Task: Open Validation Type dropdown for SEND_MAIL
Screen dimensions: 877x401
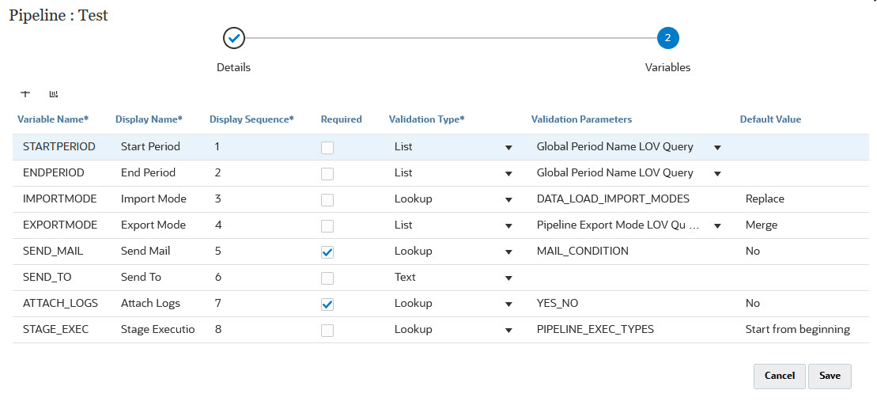Action: [508, 252]
